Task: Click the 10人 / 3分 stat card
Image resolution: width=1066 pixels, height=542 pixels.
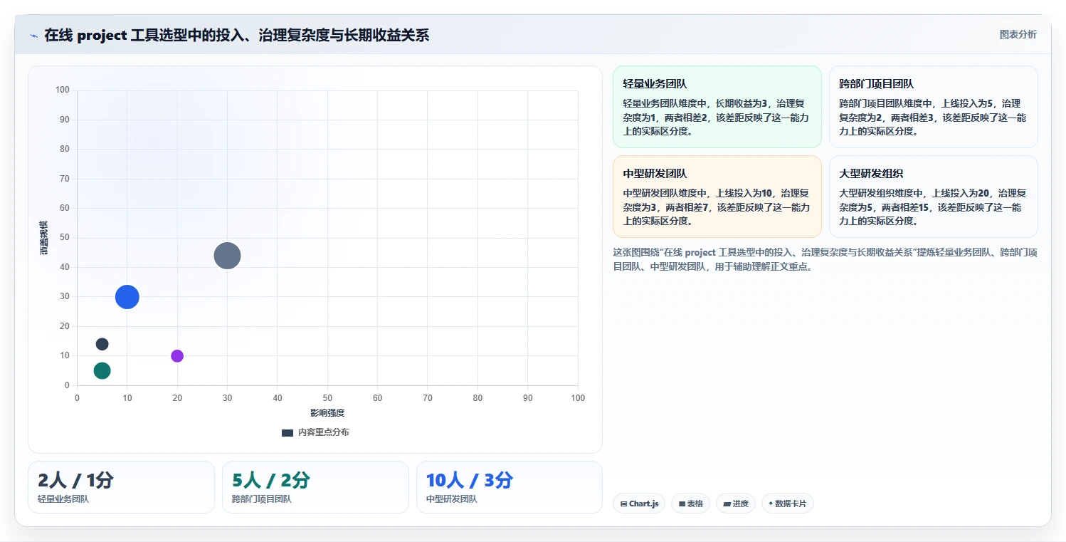Action: click(510, 487)
